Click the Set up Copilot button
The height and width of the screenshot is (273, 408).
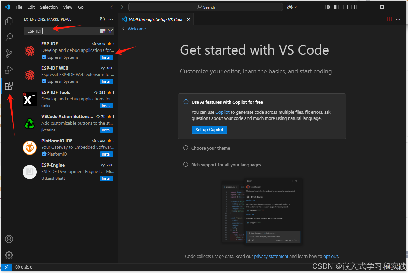(209, 130)
